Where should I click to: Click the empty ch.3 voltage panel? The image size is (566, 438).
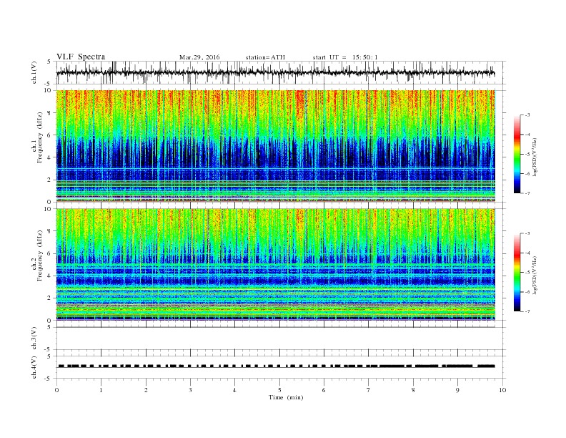pos(281,339)
